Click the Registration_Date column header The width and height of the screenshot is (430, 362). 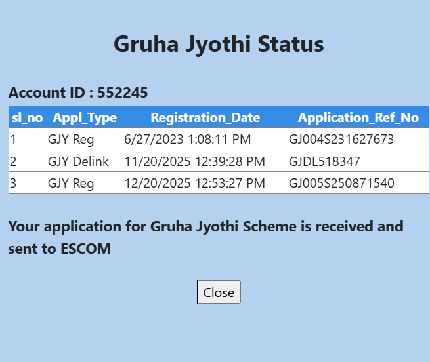[x=205, y=117]
